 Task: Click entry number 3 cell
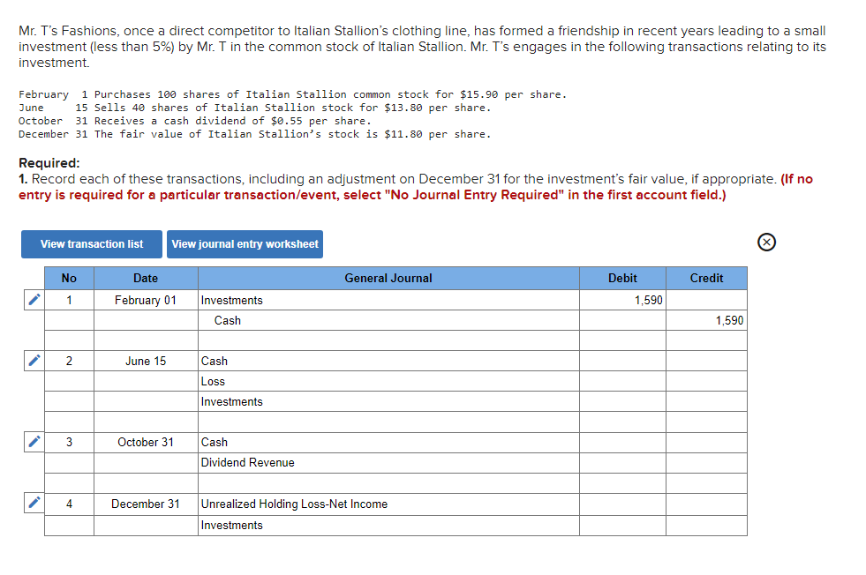coord(69,442)
